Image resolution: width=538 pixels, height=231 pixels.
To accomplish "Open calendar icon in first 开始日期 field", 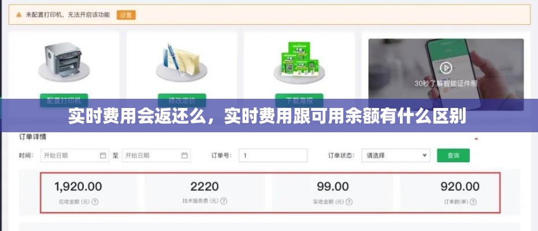I will click(103, 155).
